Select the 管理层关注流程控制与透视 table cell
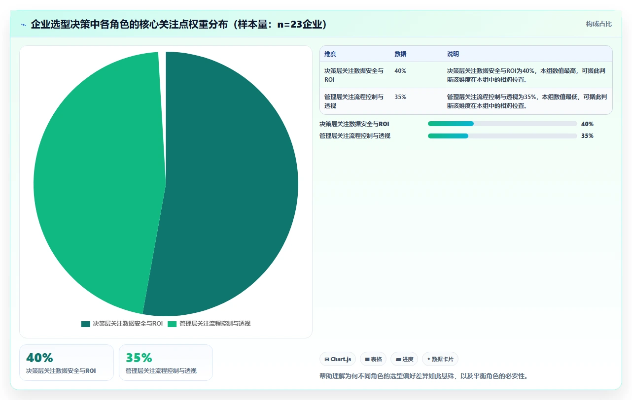The image size is (632, 400). 354,101
